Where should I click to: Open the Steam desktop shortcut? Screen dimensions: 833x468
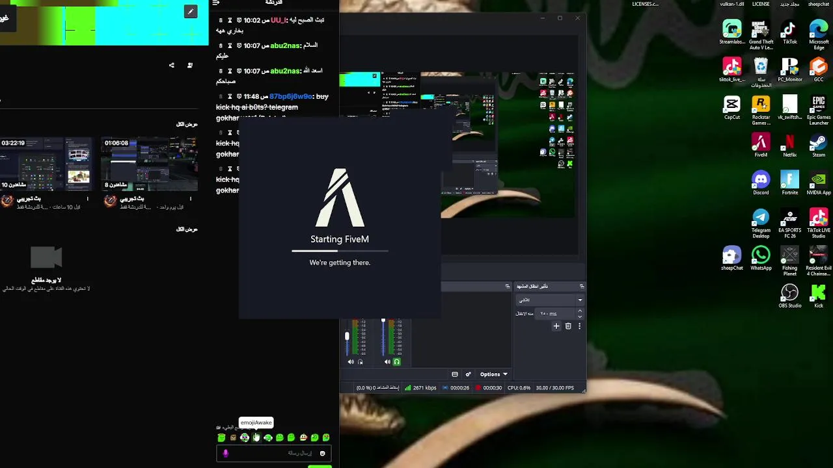[x=819, y=146]
